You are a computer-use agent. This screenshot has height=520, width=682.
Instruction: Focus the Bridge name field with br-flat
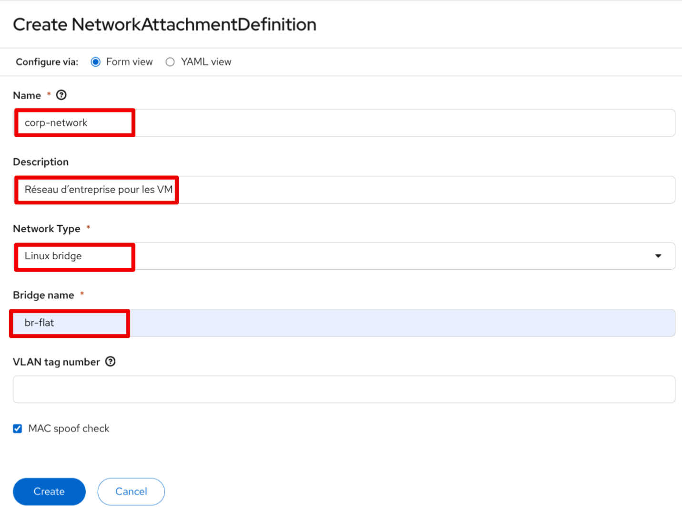click(343, 323)
